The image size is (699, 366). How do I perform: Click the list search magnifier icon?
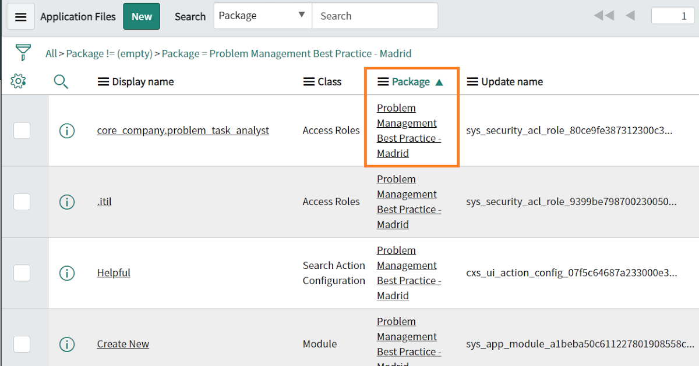coord(61,81)
